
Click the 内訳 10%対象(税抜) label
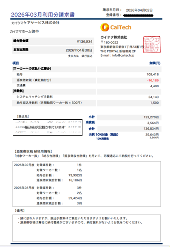click(103, 135)
